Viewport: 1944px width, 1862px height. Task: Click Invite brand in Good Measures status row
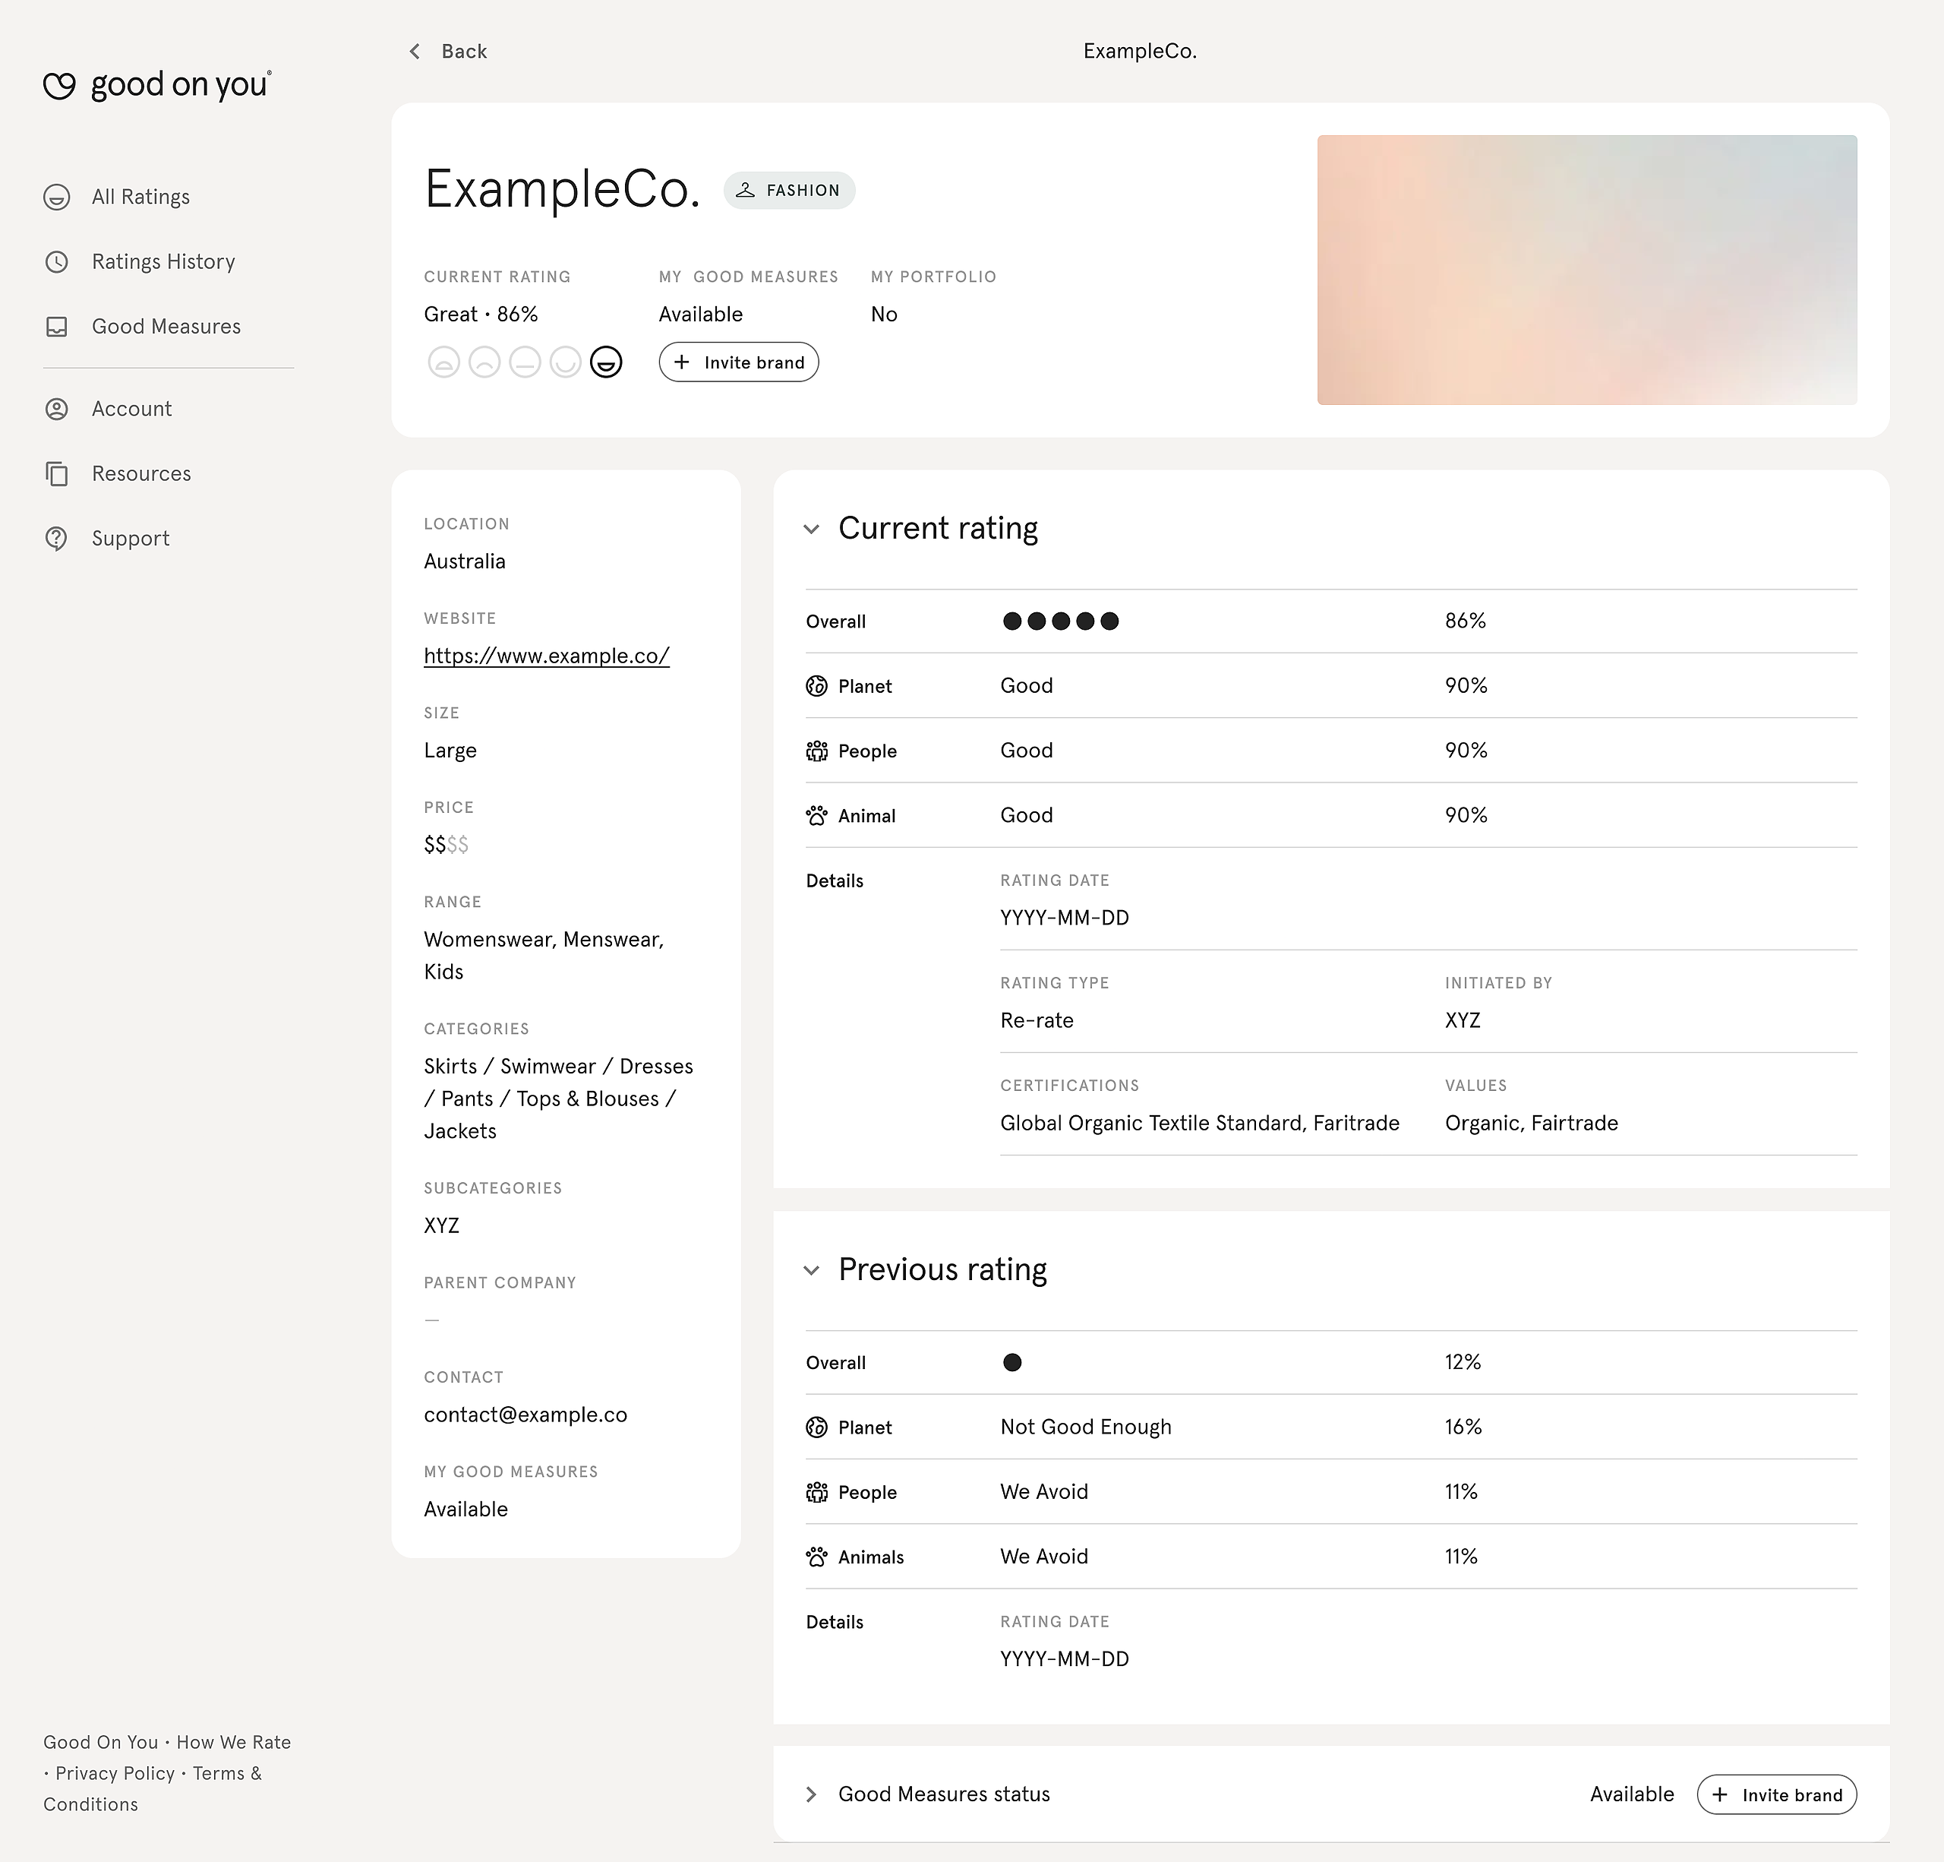(1776, 1794)
